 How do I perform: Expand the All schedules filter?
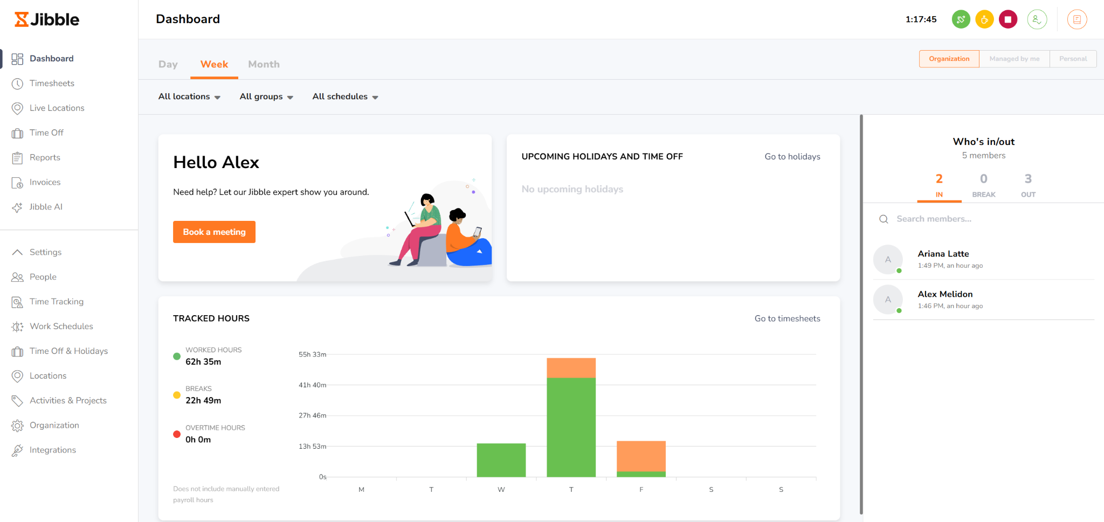click(x=345, y=97)
